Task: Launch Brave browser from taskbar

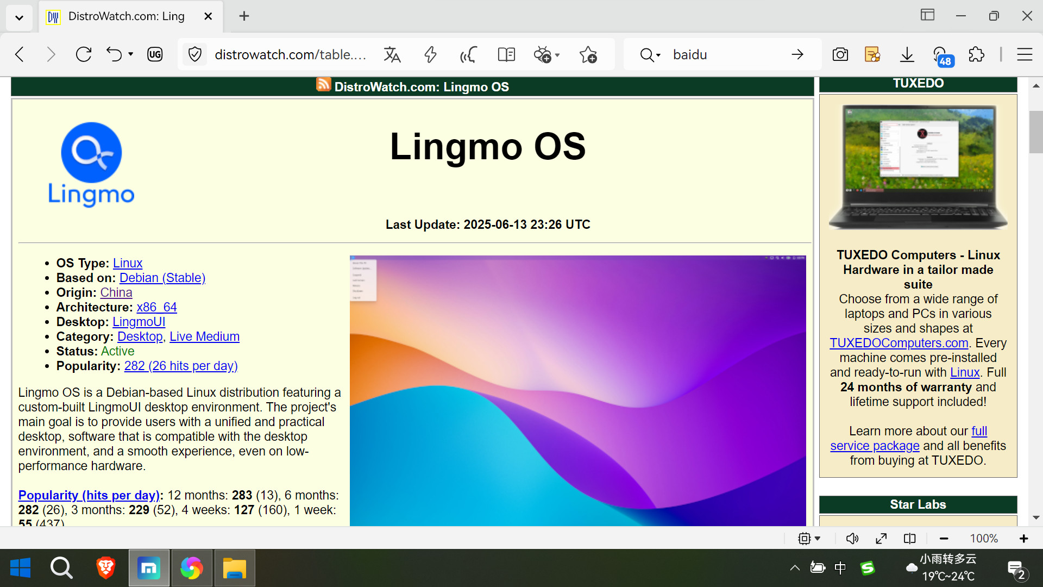Action: [x=105, y=568]
